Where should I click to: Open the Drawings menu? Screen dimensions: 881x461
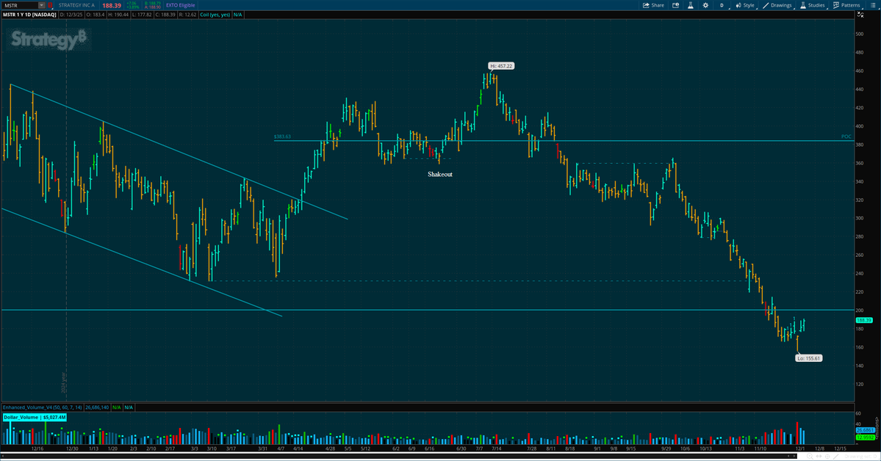click(x=777, y=5)
